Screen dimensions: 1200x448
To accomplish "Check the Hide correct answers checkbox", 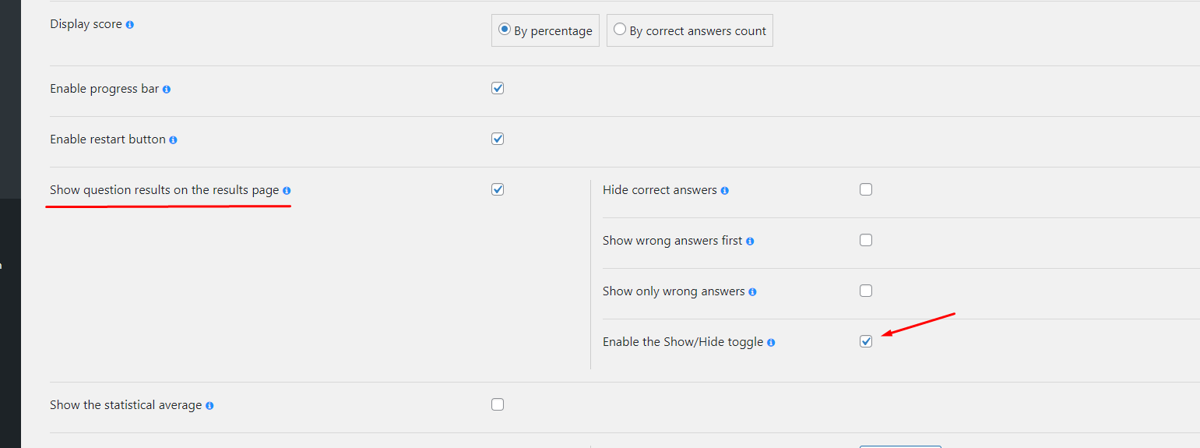I will pyautogui.click(x=866, y=189).
